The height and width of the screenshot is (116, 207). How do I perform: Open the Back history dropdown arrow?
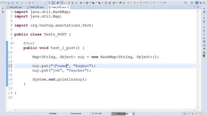(x=154, y=3)
